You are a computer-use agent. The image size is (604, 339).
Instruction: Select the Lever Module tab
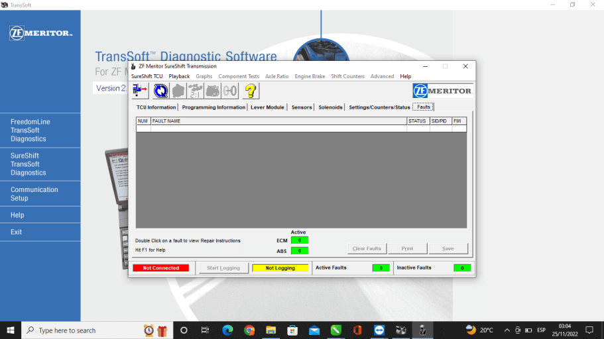pyautogui.click(x=267, y=107)
